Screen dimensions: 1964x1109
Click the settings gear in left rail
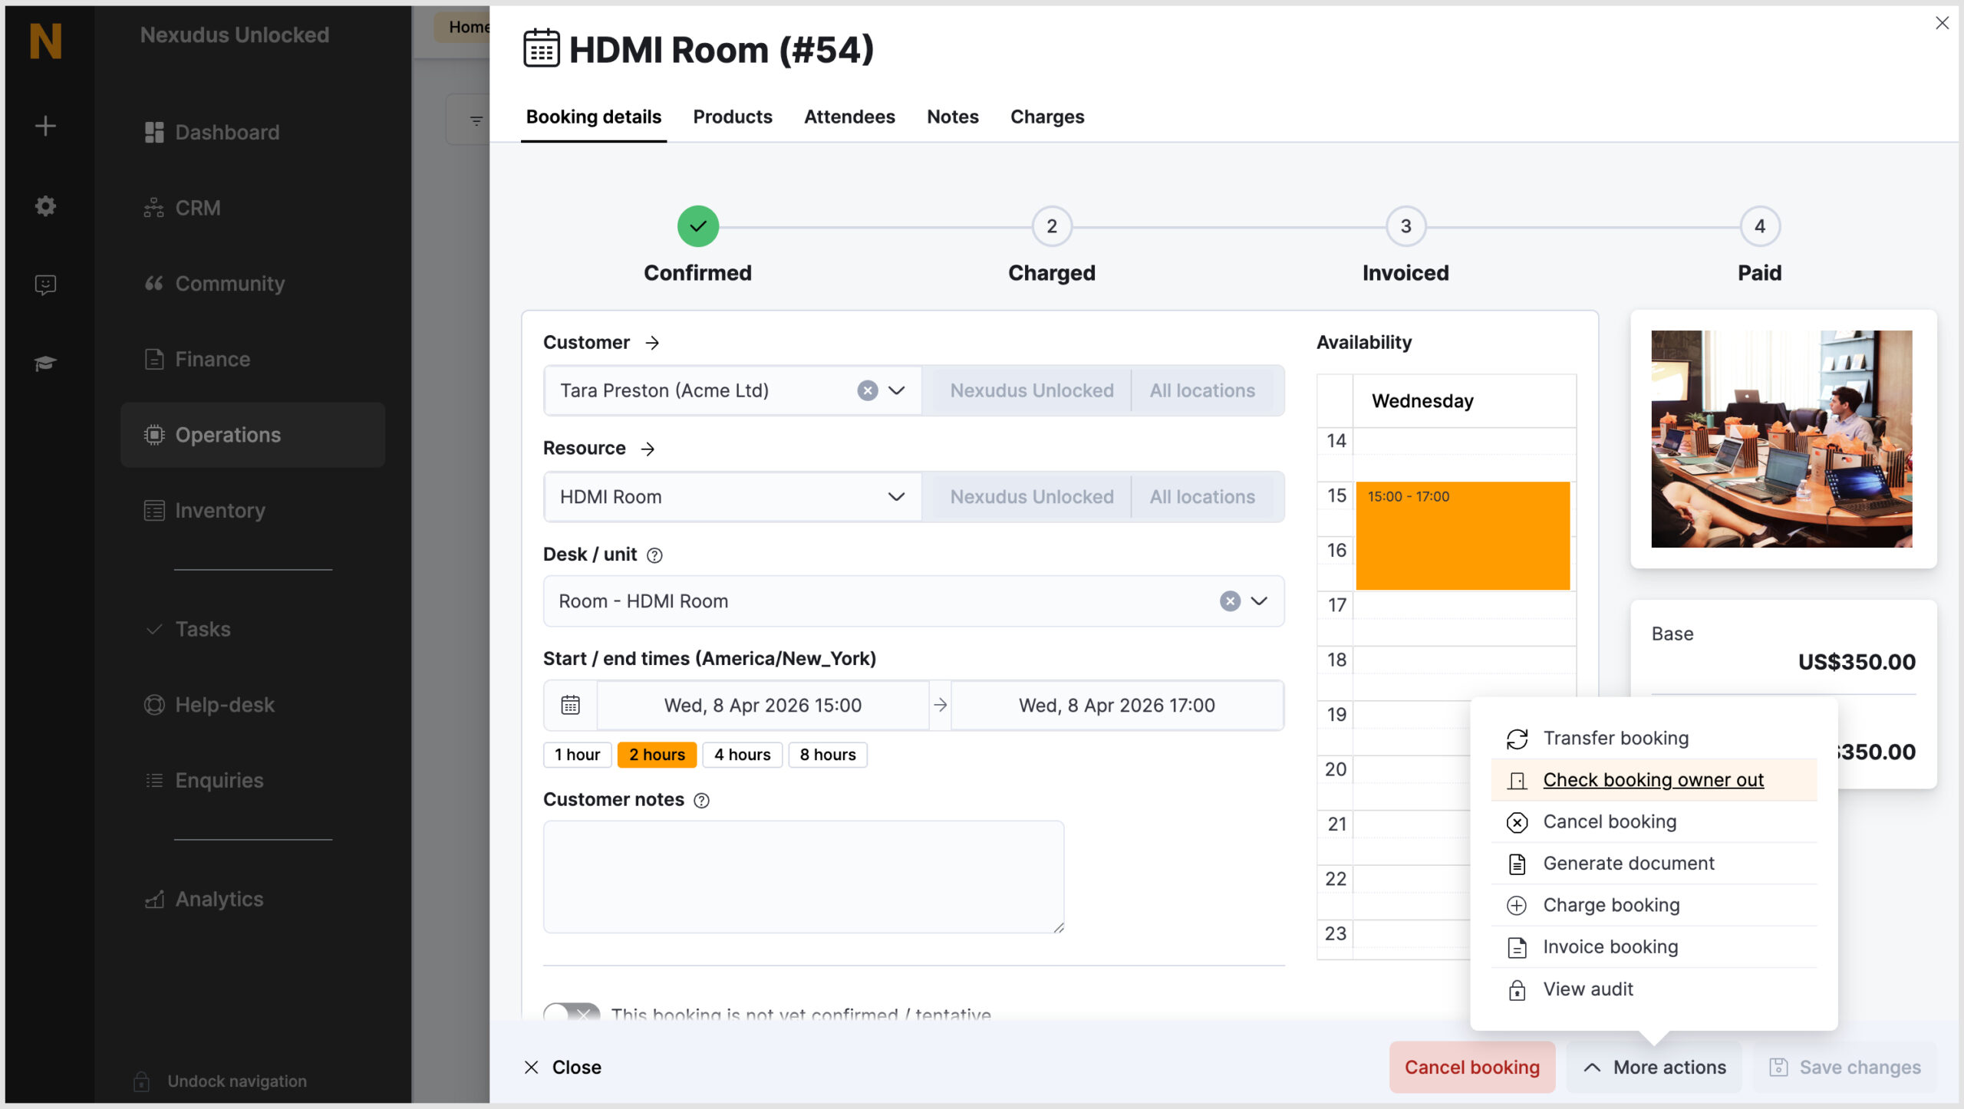tap(45, 206)
